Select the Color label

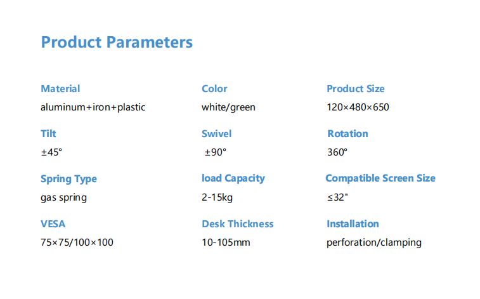[214, 88]
